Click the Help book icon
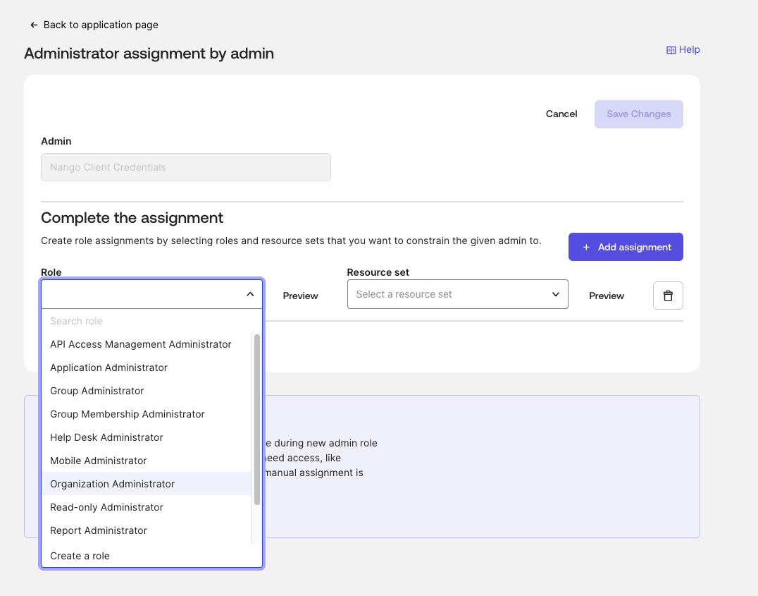This screenshot has width=758, height=596. pyautogui.click(x=671, y=50)
